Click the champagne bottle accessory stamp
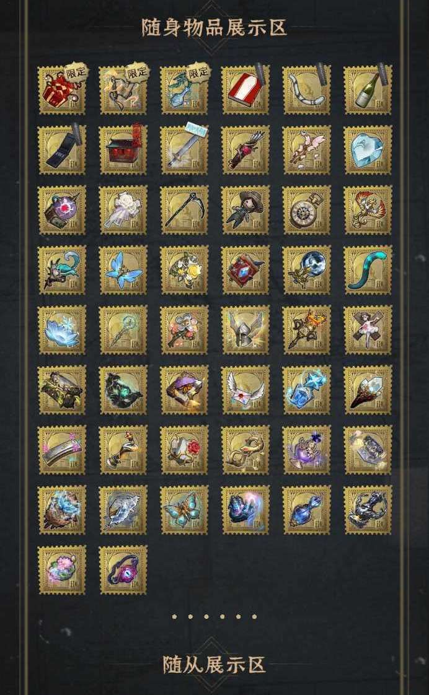This screenshot has width=429, height=695. pyautogui.click(x=368, y=90)
